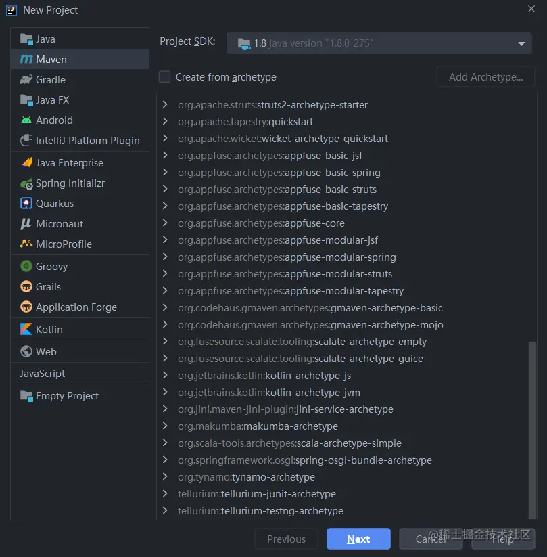The height and width of the screenshot is (557, 547).
Task: Select scala-archetype-simple row
Action: click(346, 443)
